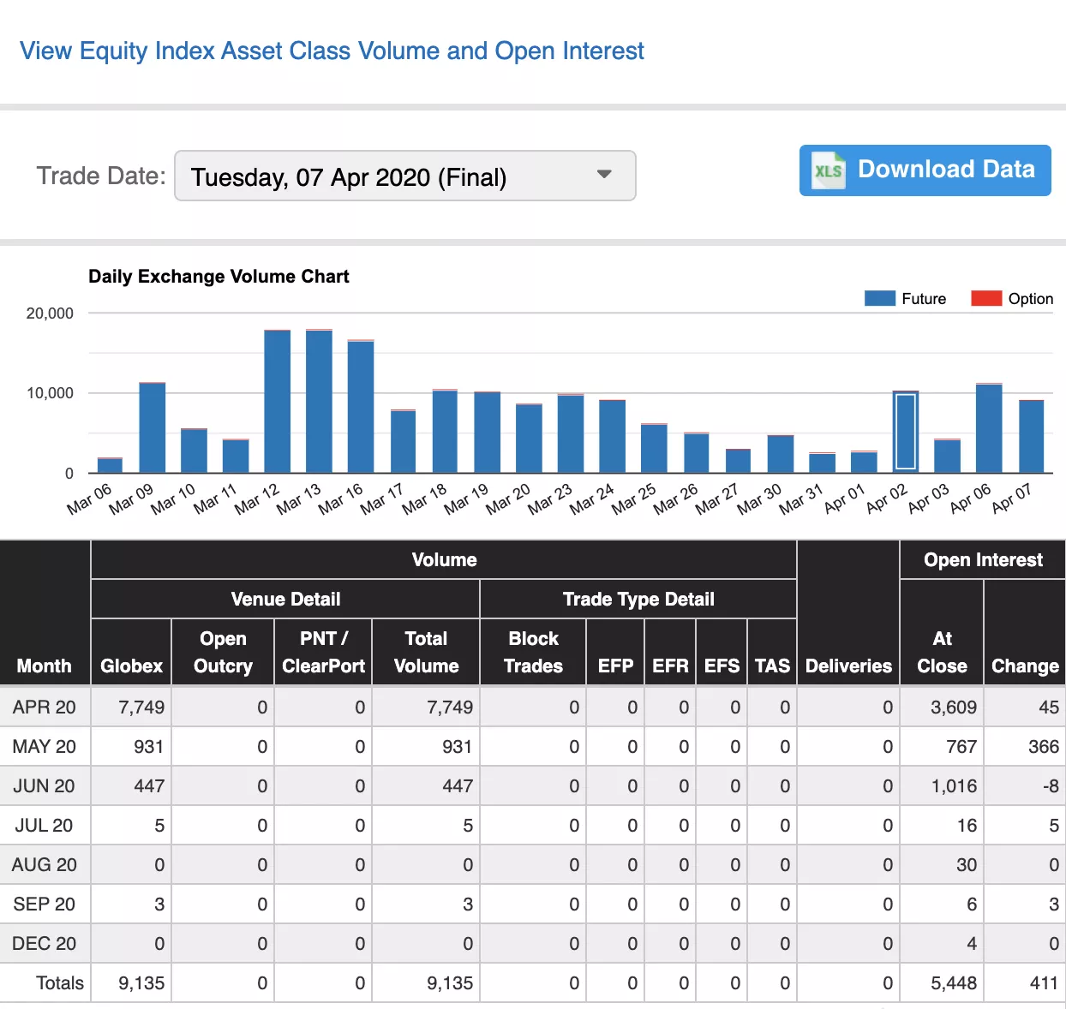Click the Change column header

tap(1024, 666)
